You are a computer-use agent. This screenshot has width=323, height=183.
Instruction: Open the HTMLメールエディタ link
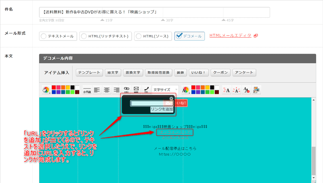point(230,35)
